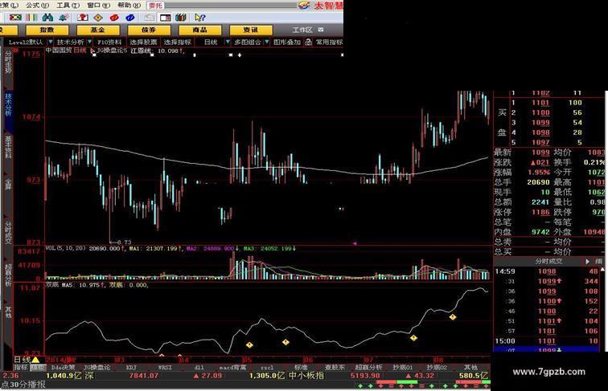This screenshot has height=391, width=608.
Task: Click the 7841.07 index value
Action: pyautogui.click(x=144, y=376)
